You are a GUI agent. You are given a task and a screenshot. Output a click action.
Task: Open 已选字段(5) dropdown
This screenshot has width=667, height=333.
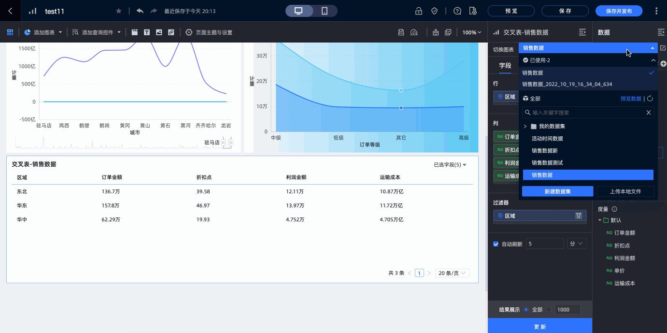tap(450, 165)
